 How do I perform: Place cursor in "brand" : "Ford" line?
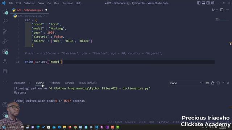[x=46, y=24]
